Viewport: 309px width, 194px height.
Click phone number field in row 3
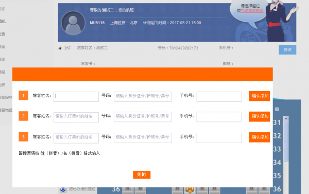219,138
